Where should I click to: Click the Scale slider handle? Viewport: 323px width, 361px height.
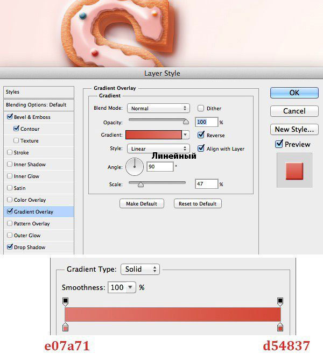141,184
